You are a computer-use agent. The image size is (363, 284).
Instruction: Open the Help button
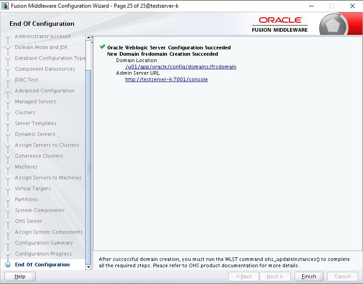click(x=20, y=276)
